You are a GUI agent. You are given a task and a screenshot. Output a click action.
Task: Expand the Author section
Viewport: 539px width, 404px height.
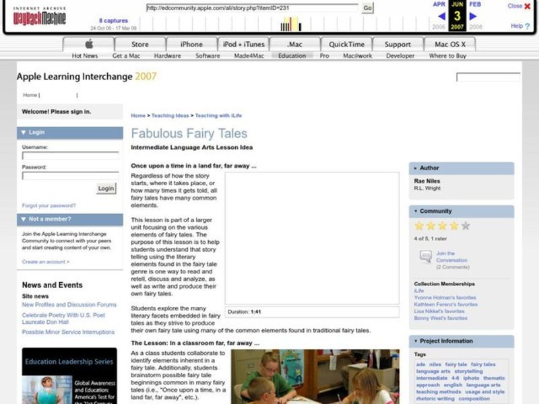pos(416,168)
